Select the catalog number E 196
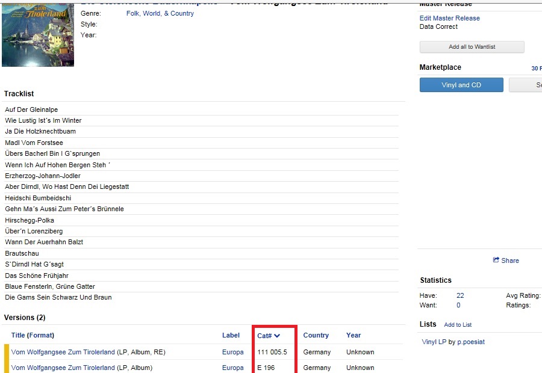542x373 pixels. click(x=266, y=368)
